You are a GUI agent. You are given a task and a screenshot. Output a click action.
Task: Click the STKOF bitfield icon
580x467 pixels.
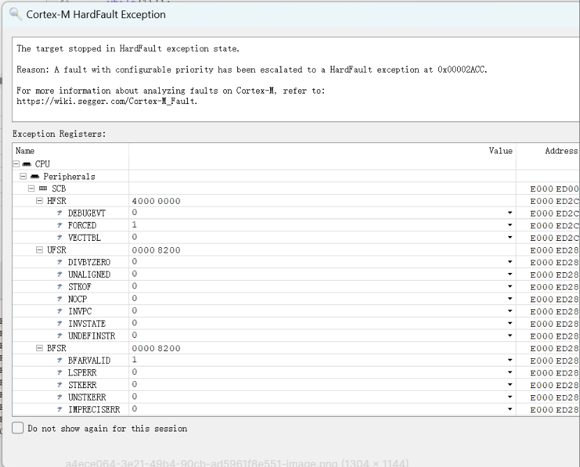[60, 286]
